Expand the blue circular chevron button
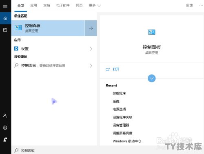 click(x=152, y=78)
